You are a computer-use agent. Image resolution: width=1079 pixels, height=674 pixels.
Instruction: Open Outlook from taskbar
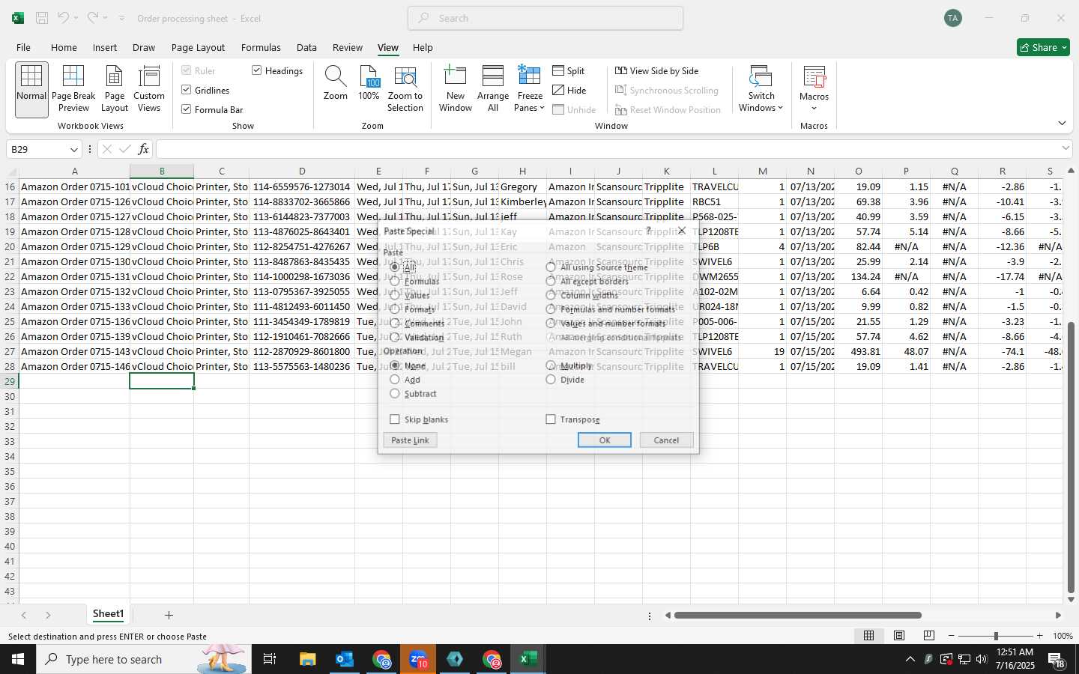tap(345, 659)
